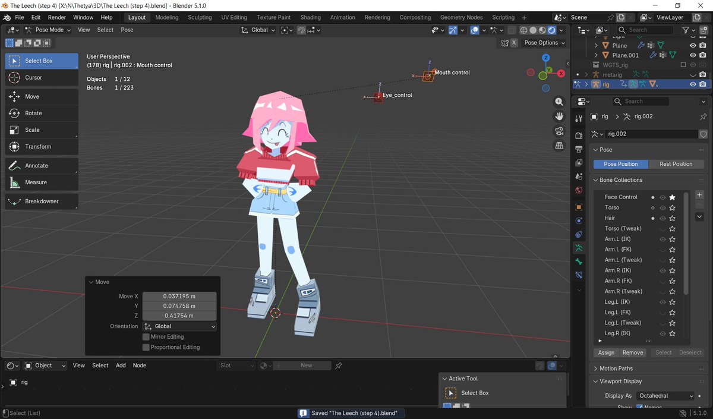The image size is (713, 419).
Task: Open Orientation dropdown in Move panel
Action: pos(179,326)
